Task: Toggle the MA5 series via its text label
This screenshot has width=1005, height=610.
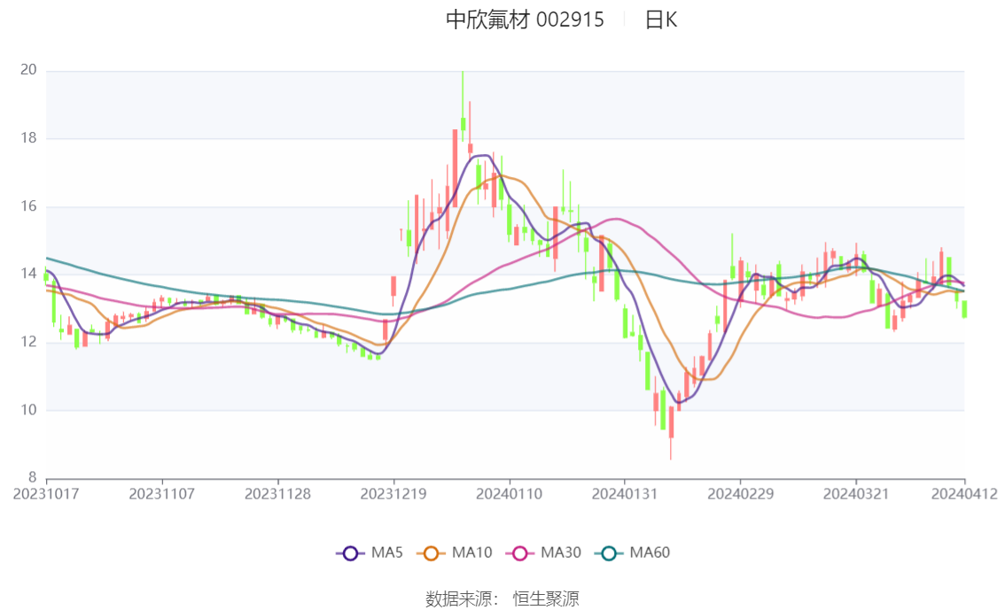Action: click(x=386, y=553)
